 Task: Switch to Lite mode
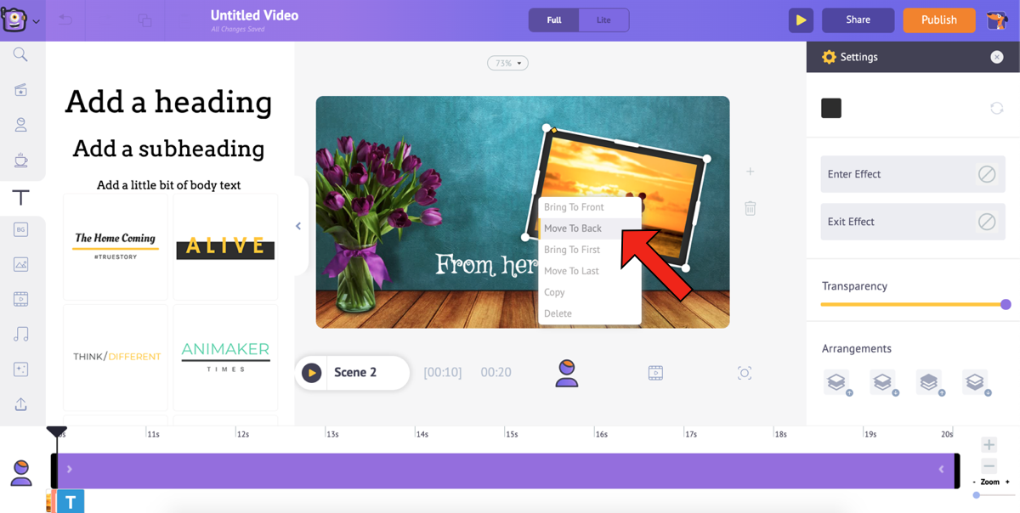(603, 20)
